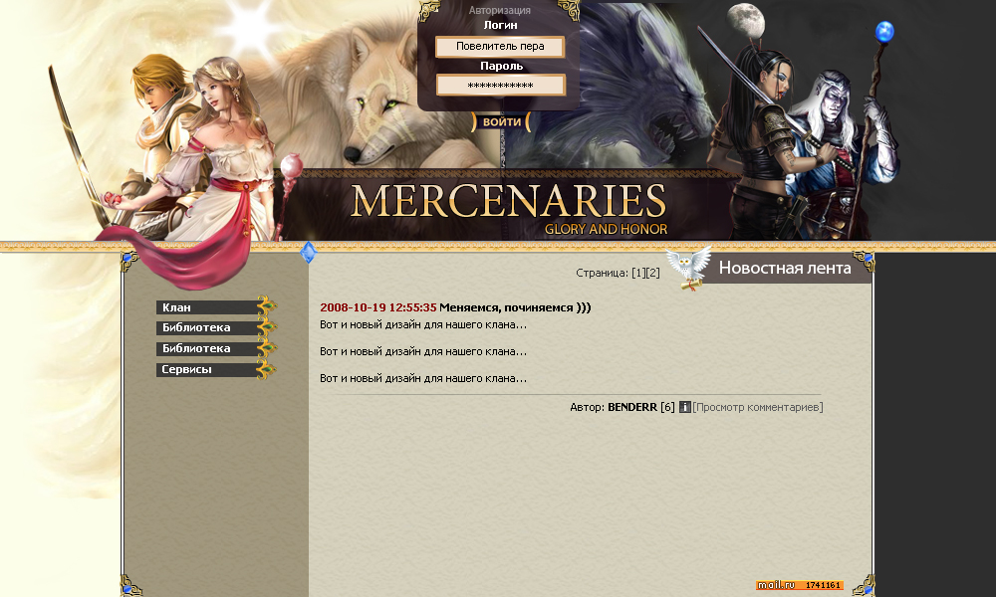Open the Просмотр комментариев link
Screen dimensions: 996x597
[758, 407]
